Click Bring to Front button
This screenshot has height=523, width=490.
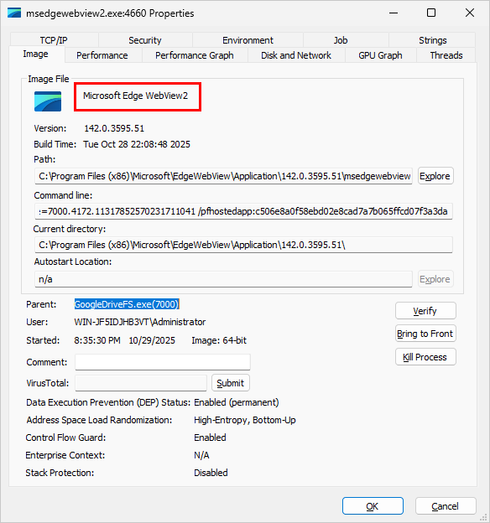click(x=425, y=334)
